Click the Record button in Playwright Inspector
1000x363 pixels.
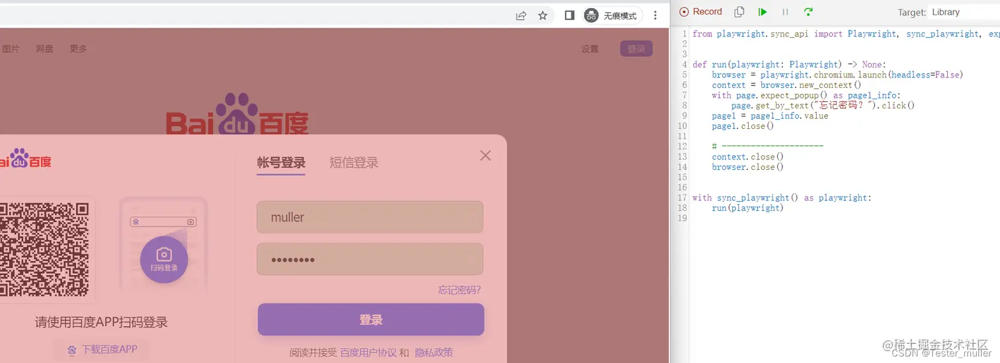pos(701,12)
